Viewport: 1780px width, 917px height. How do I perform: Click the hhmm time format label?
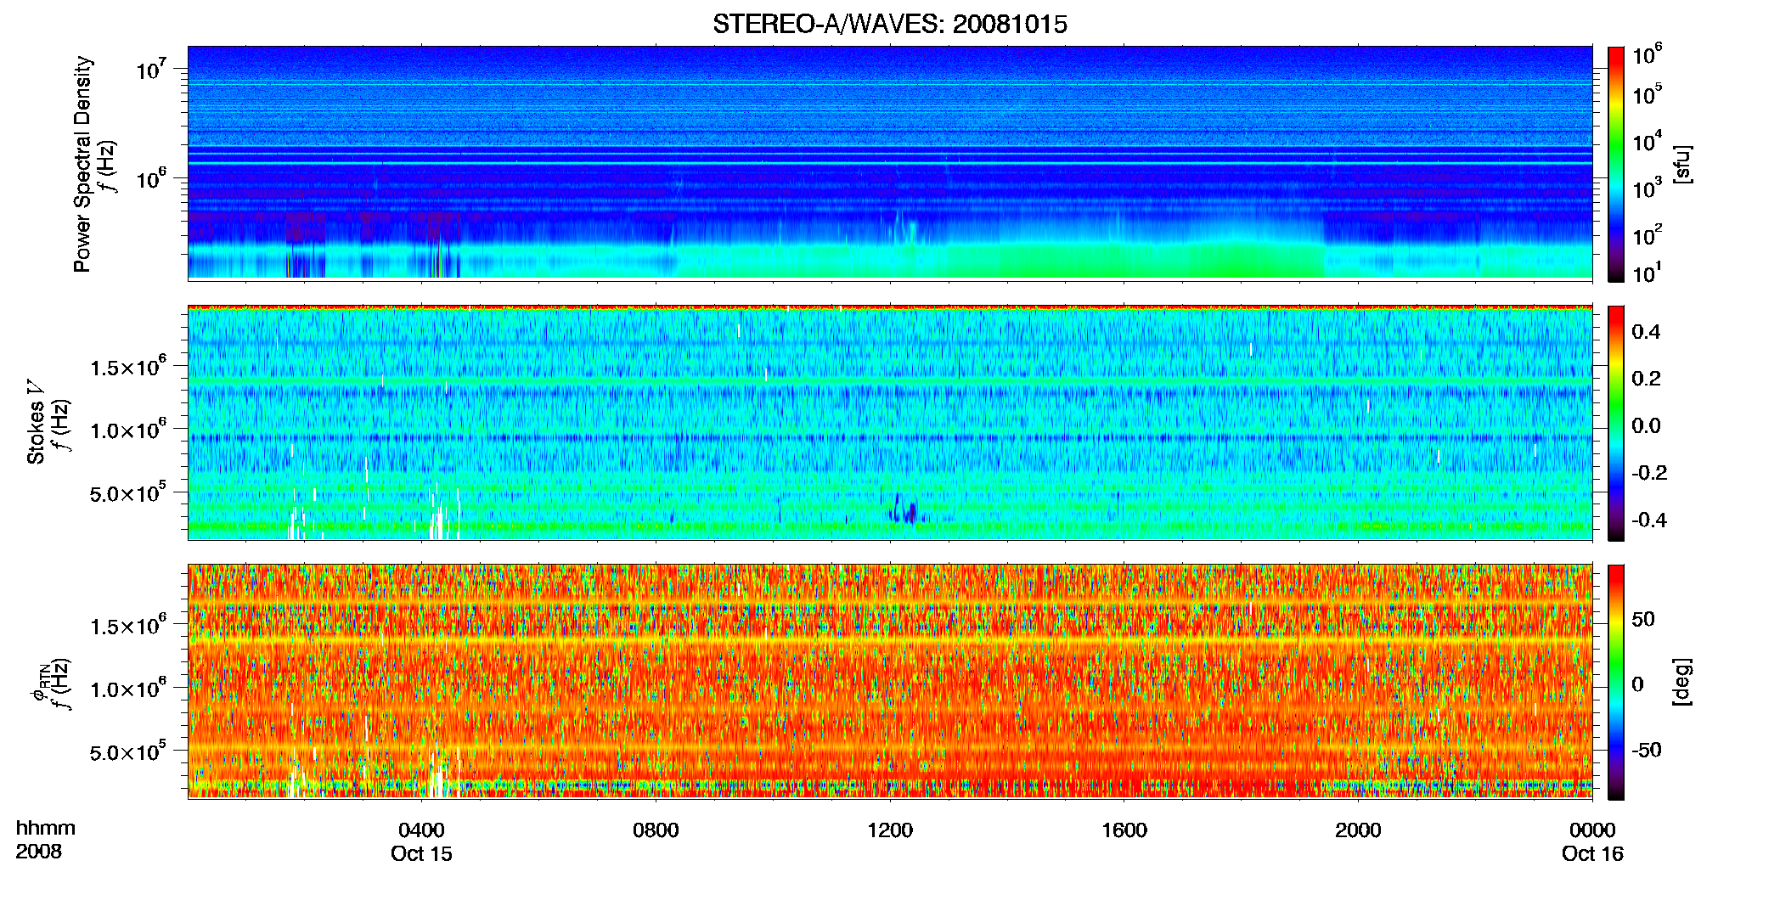(x=46, y=829)
